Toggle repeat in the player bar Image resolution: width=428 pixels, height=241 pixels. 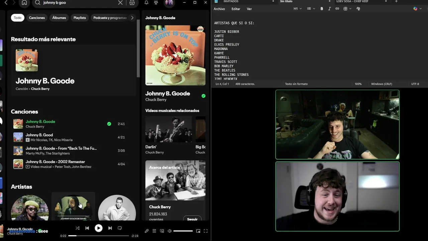tap(120, 228)
